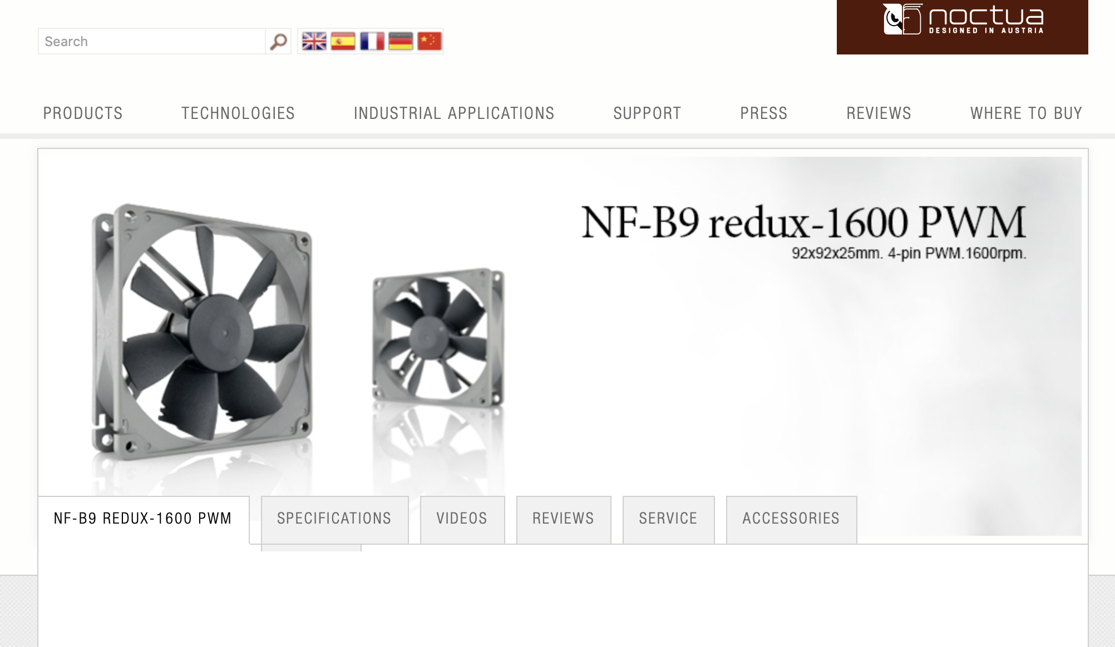Viewport: 1115px width, 647px height.
Task: Open the Videos tab
Action: coord(462,519)
